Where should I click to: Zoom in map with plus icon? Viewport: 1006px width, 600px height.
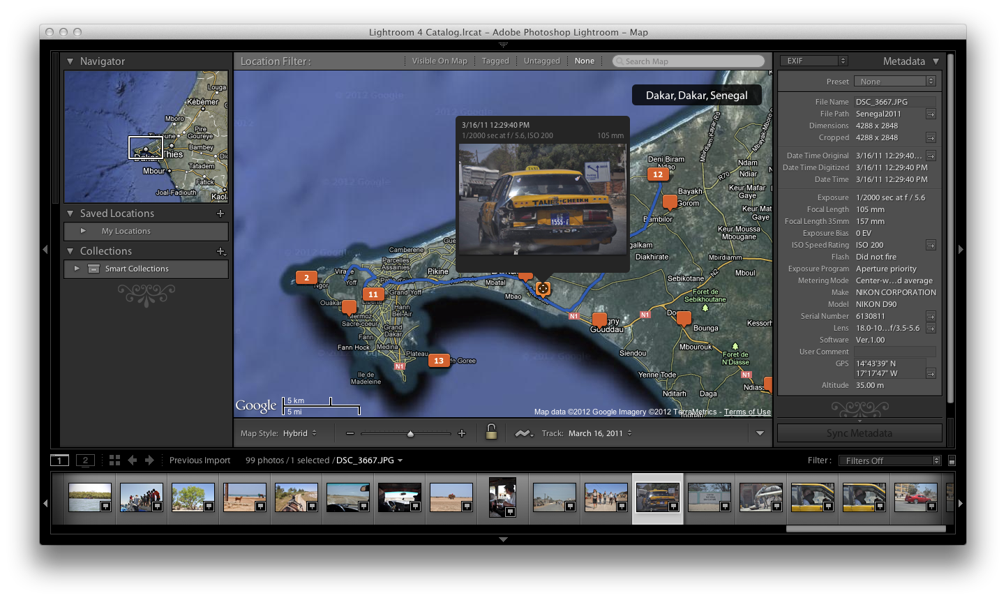462,433
